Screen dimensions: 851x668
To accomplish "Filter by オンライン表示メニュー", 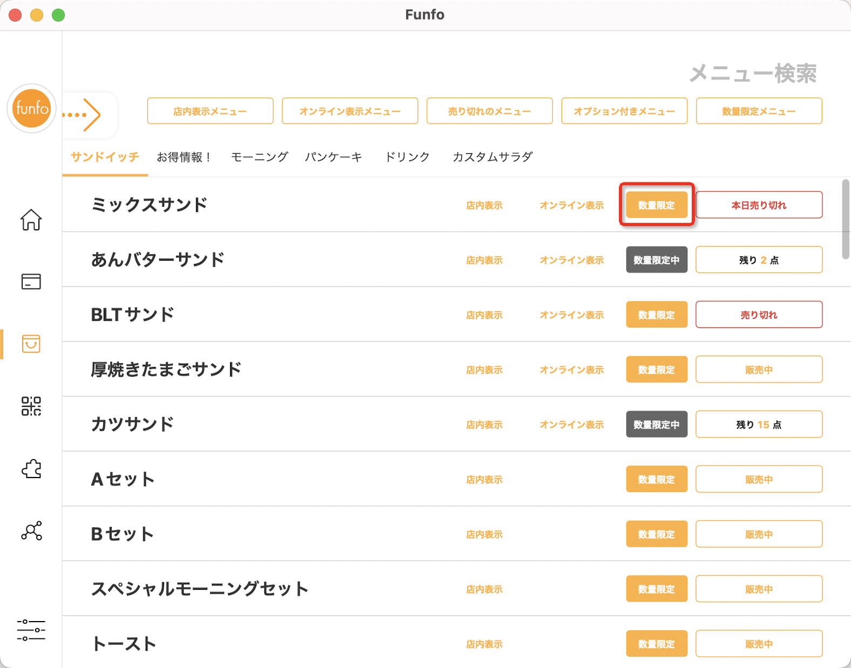I will (x=350, y=111).
